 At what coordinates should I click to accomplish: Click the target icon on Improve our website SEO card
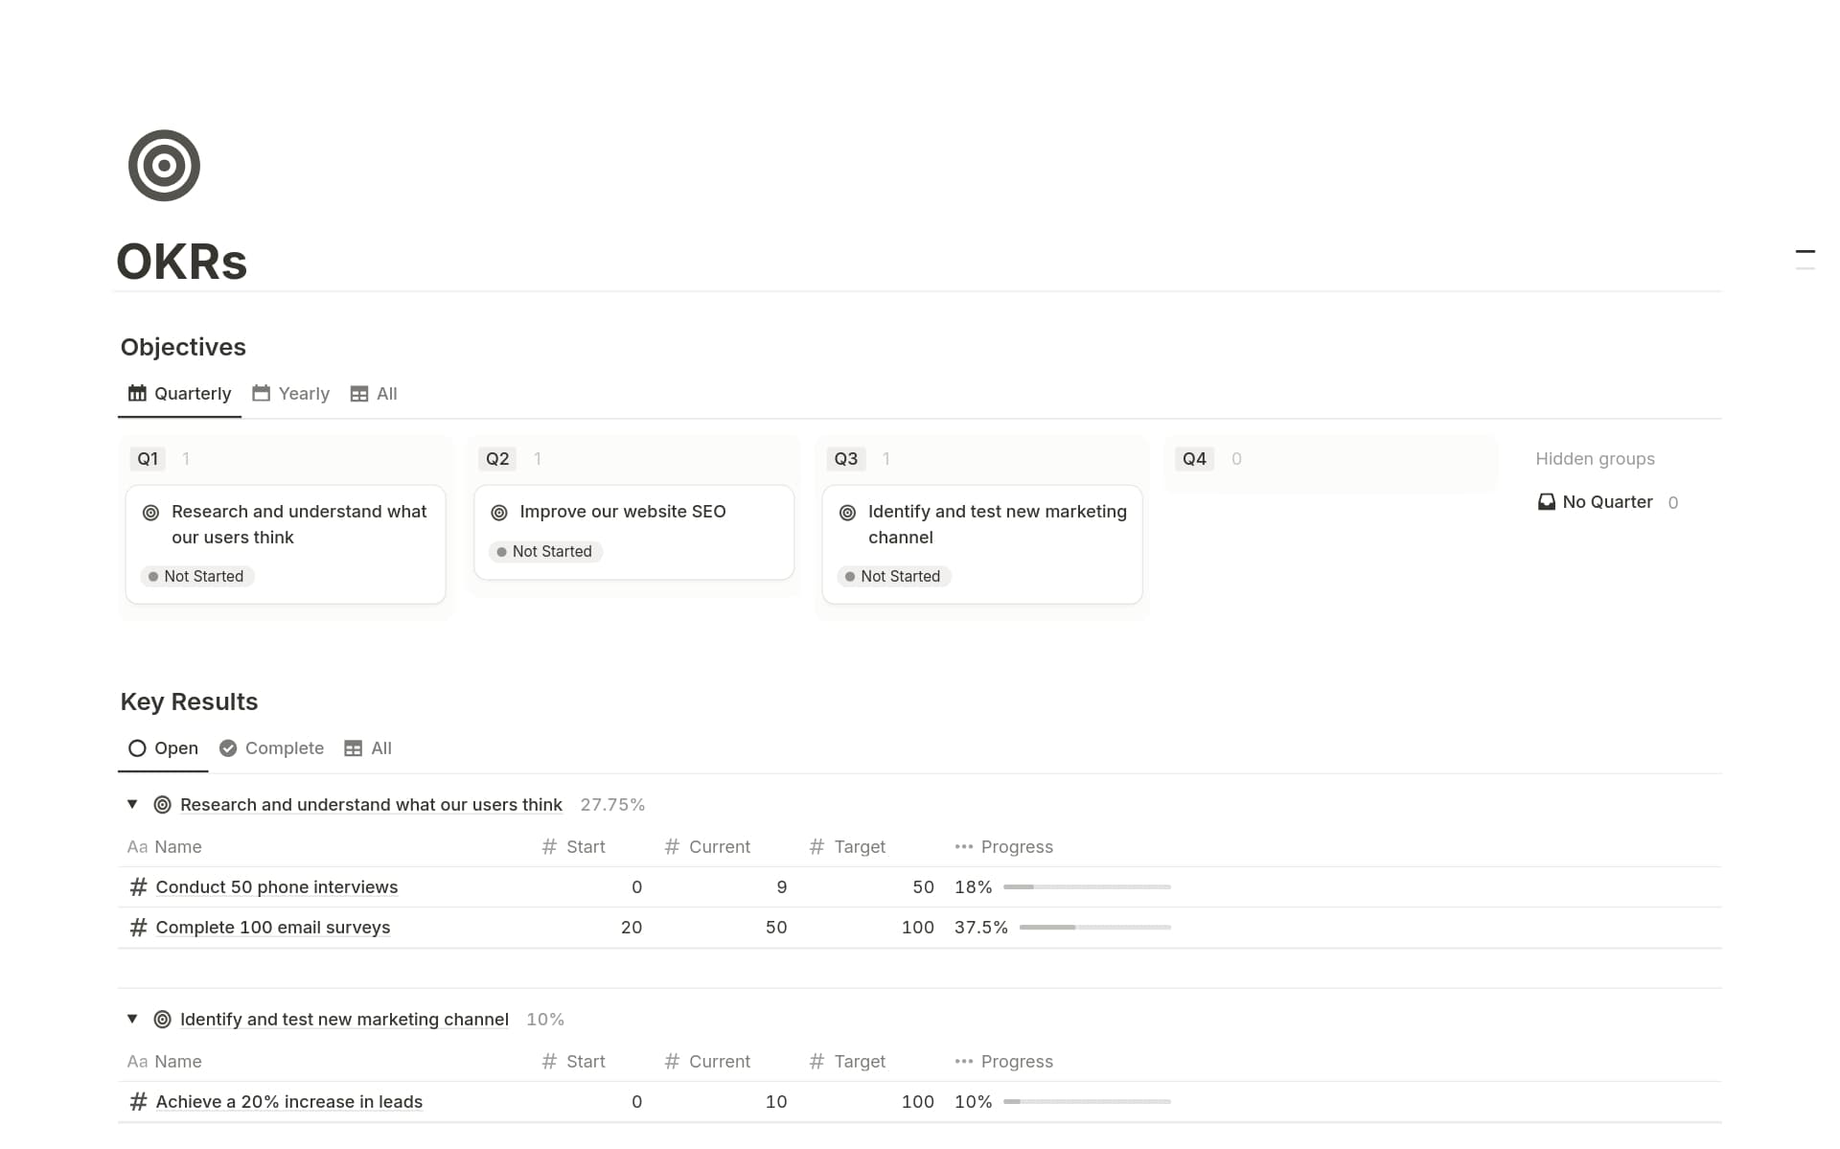pyautogui.click(x=499, y=513)
